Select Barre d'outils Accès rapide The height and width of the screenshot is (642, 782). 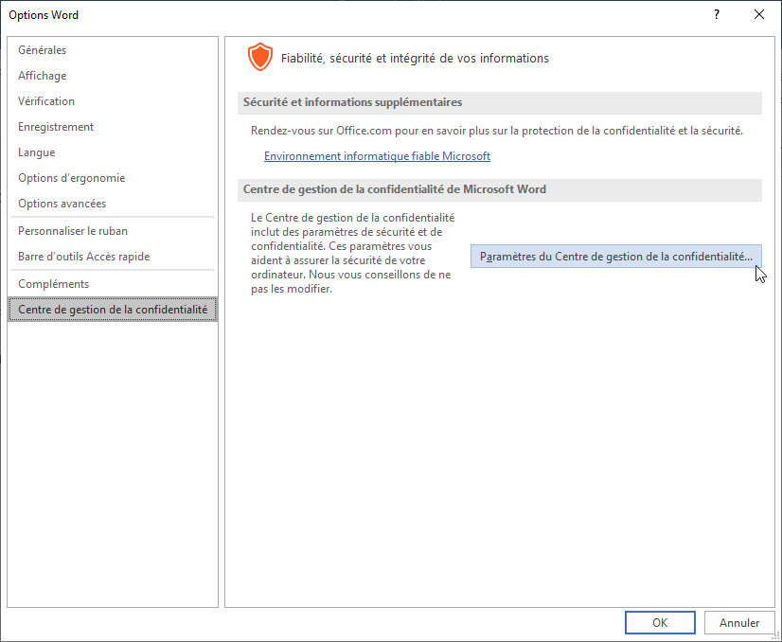[x=84, y=257]
